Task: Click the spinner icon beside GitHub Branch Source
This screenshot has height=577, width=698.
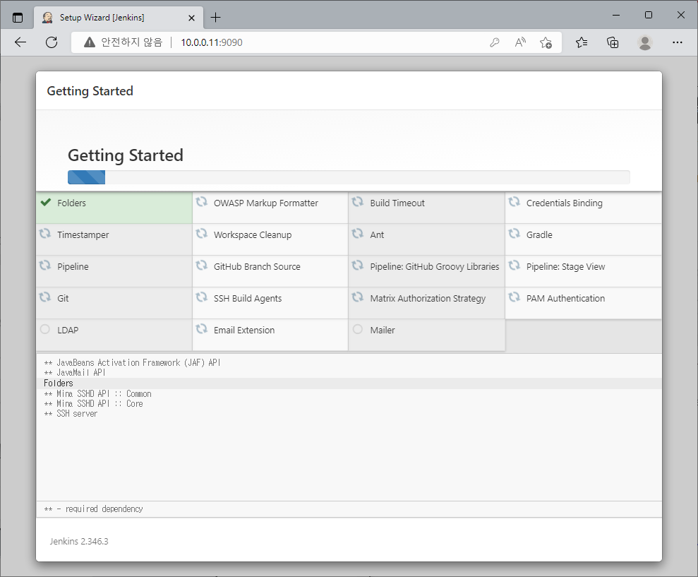Action: pyautogui.click(x=202, y=266)
